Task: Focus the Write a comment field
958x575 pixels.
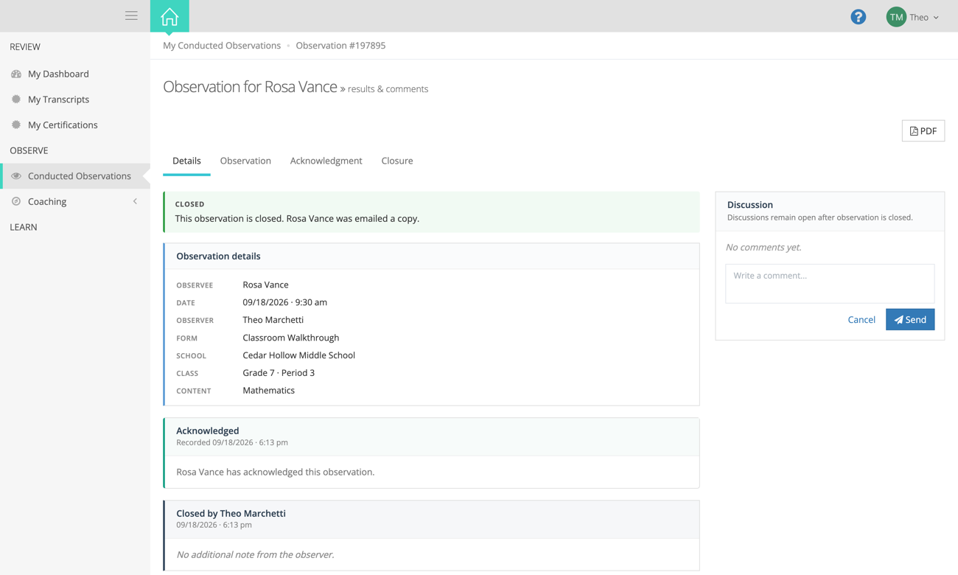Action: pyautogui.click(x=830, y=283)
